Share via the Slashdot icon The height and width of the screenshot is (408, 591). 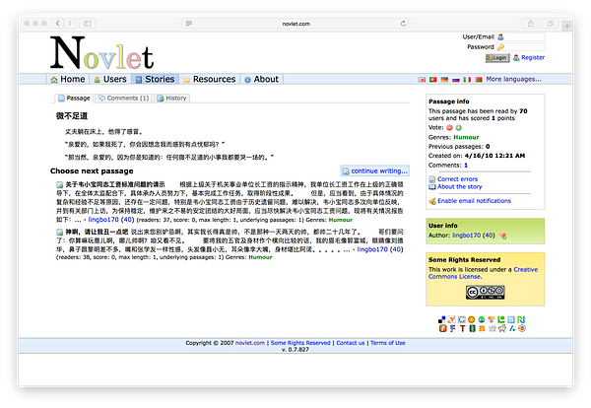coord(511,328)
